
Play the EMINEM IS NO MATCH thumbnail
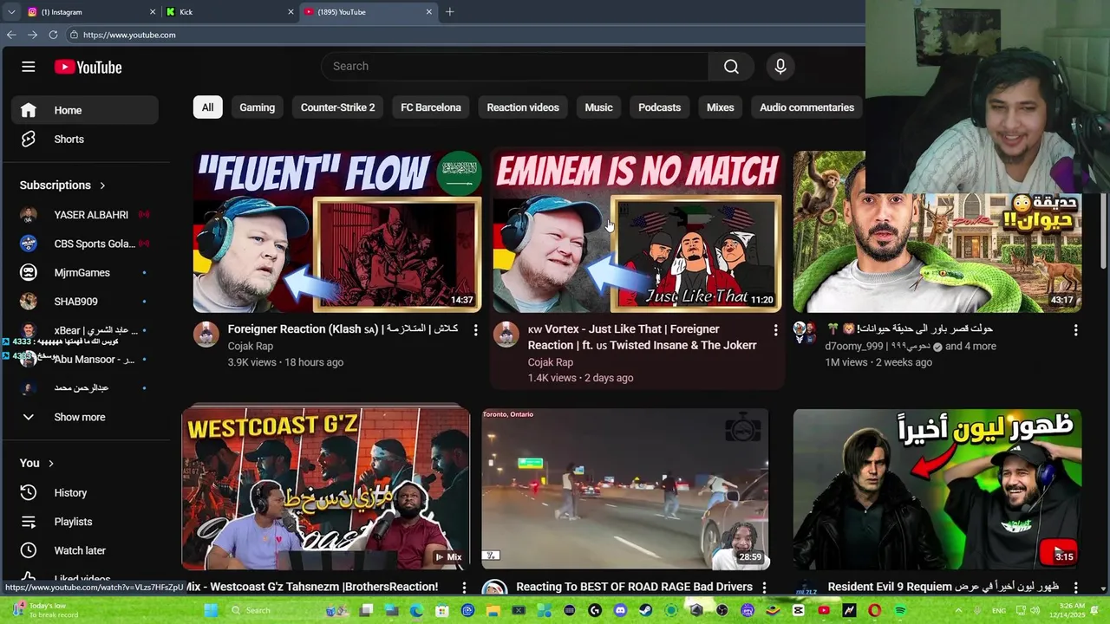click(637, 231)
